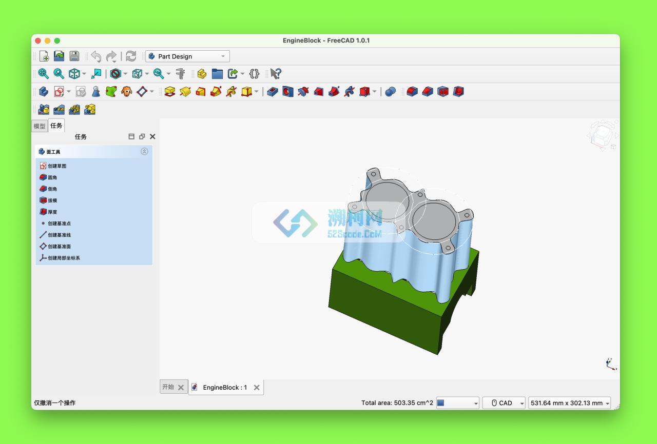
Task: Expand the Create sketch dropdown arrow
Action: pyautogui.click(x=69, y=92)
